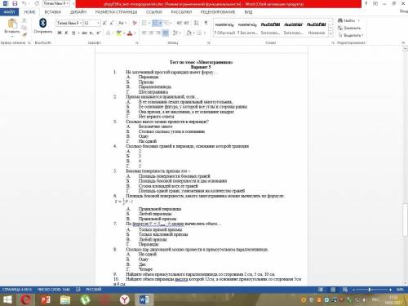This screenshot has height=306, width=408.
Task: Open the ВСТАВКА ribbon tab
Action: pos(53,12)
